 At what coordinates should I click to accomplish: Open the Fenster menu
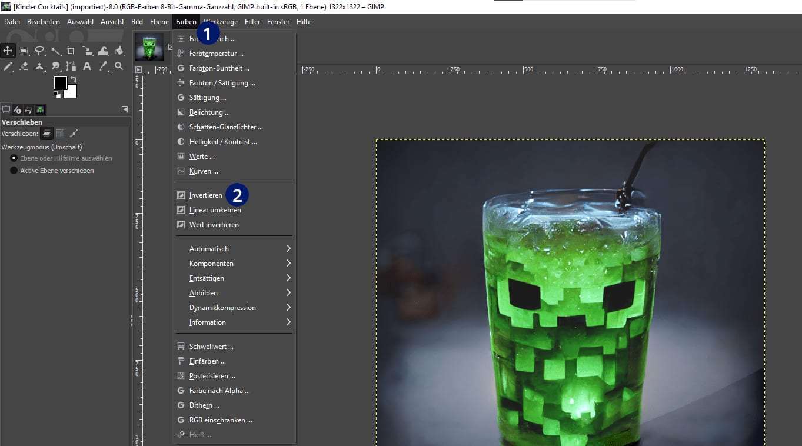tap(278, 22)
